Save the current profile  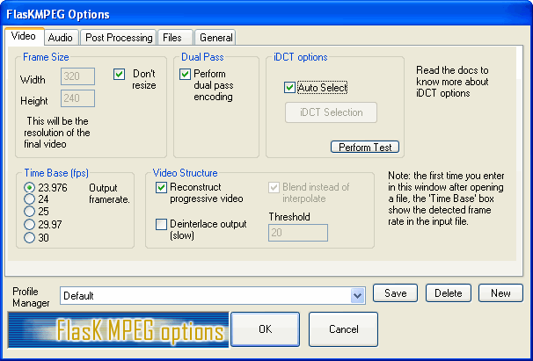pyautogui.click(x=395, y=293)
